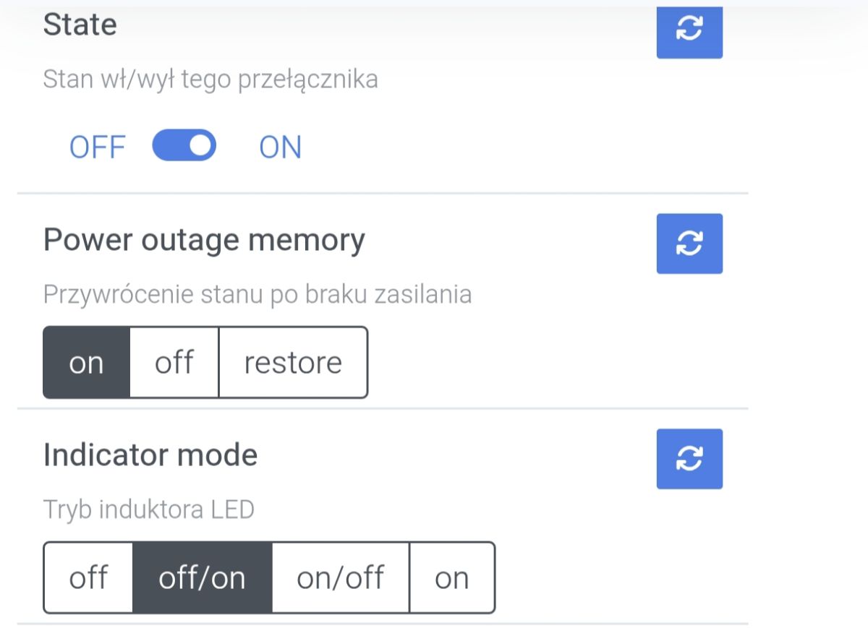Screen dimensions: 868x628
Task: Refresh the State value
Action: [x=689, y=29]
